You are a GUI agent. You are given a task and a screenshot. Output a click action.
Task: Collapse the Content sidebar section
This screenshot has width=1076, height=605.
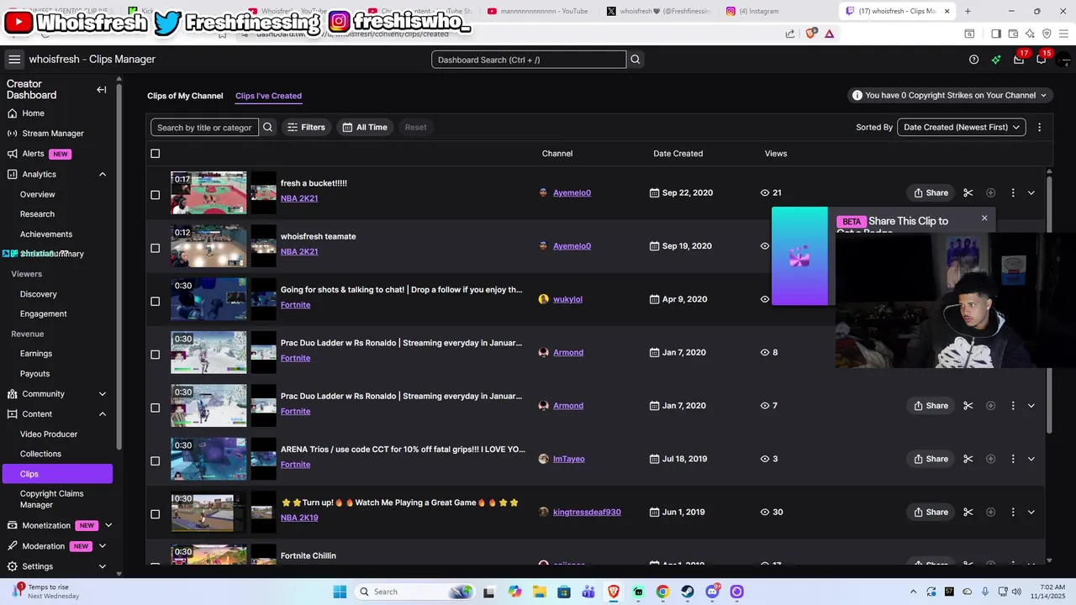coord(103,414)
